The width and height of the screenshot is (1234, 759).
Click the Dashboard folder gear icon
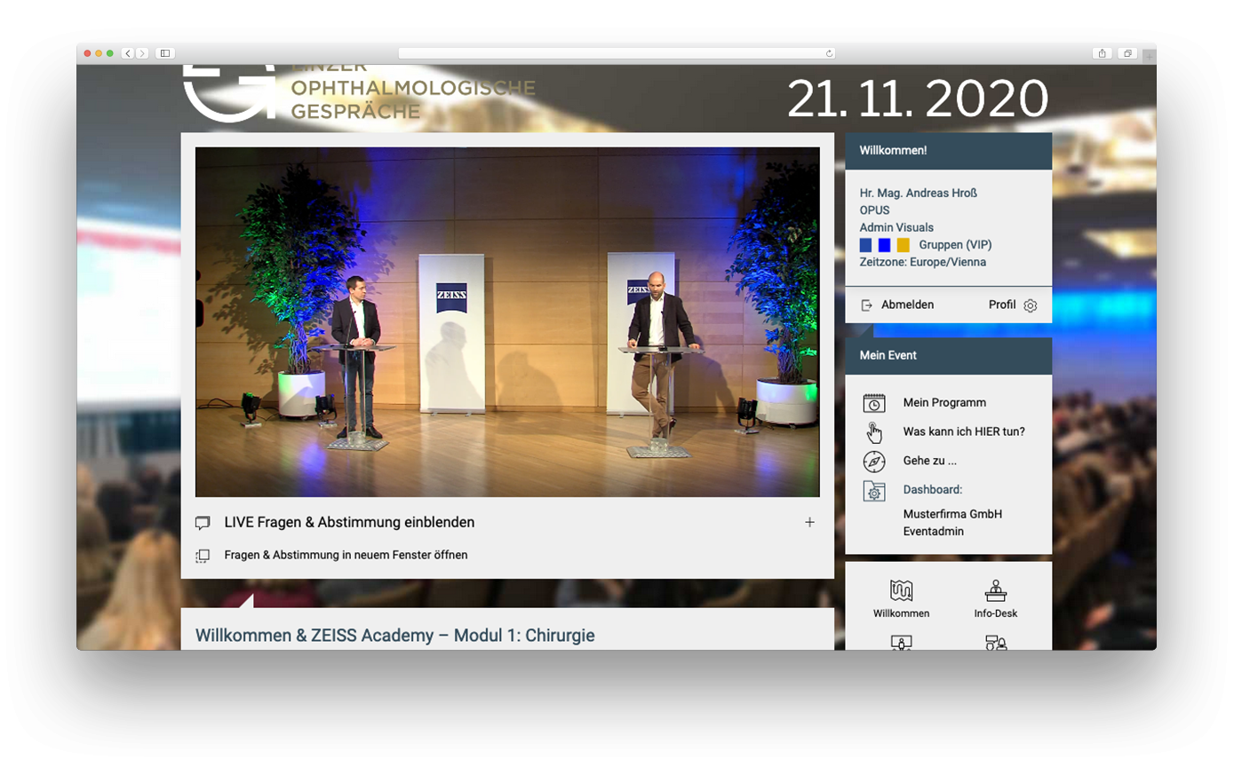pos(874,491)
